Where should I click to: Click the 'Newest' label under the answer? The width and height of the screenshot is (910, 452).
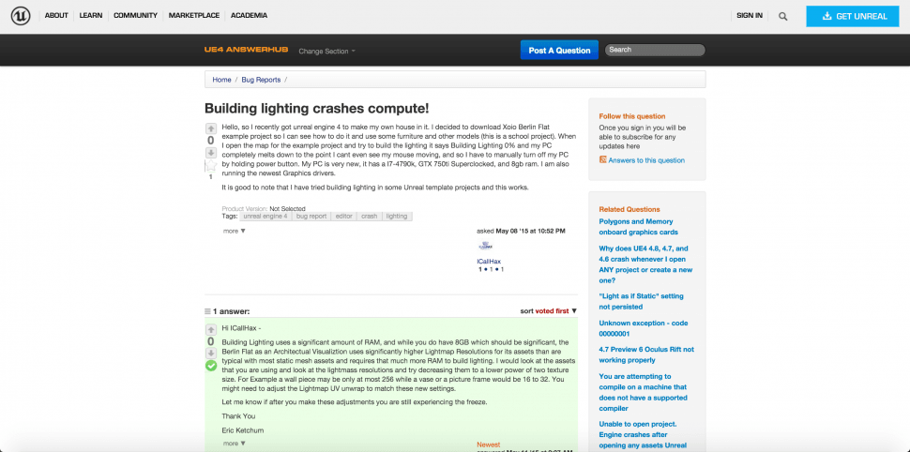click(x=489, y=444)
